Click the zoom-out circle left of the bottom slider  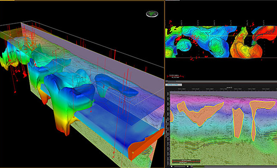[x=172, y=167]
